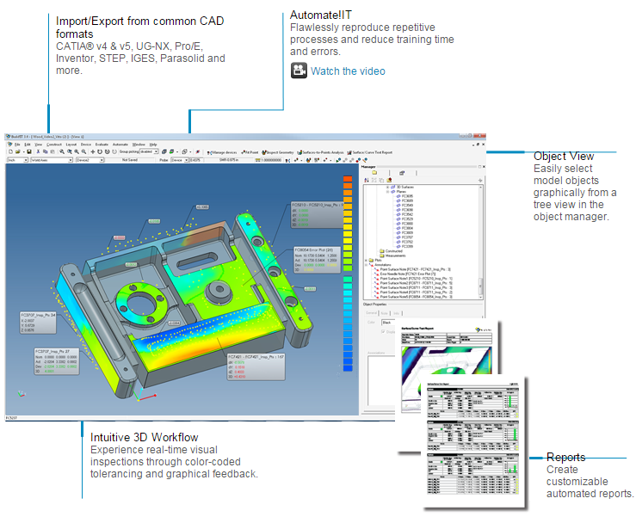Click the zoom-out magnifier icon
The image size is (636, 517).
click(84, 151)
